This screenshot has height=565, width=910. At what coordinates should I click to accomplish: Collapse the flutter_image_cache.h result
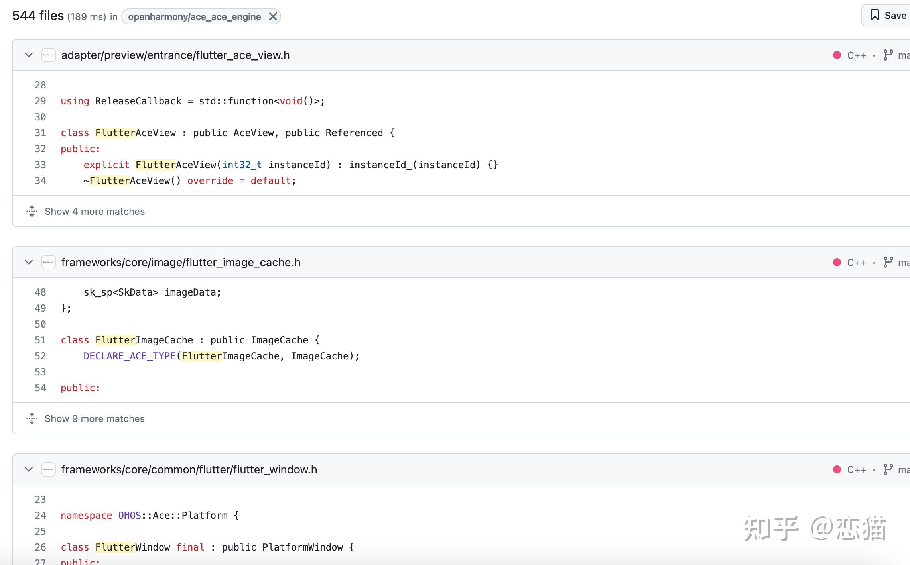[29, 262]
